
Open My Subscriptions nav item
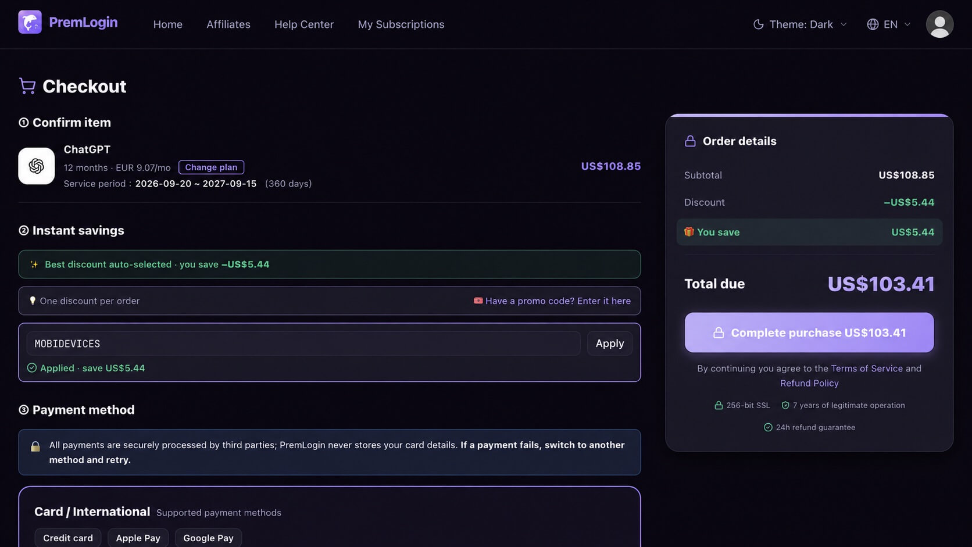401,24
